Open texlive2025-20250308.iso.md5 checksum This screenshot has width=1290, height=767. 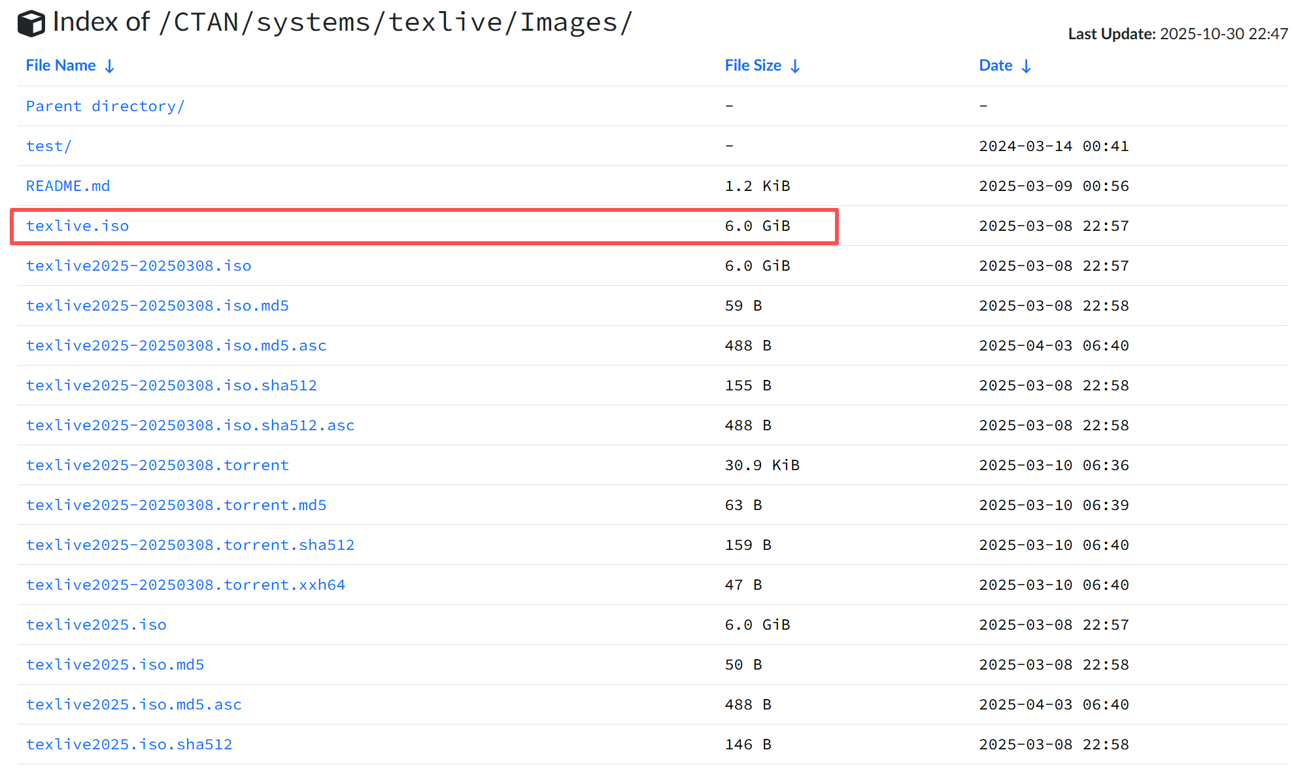[157, 305]
